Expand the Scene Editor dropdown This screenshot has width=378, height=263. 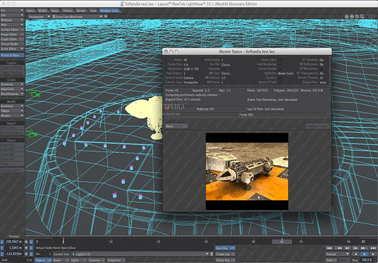12,49
